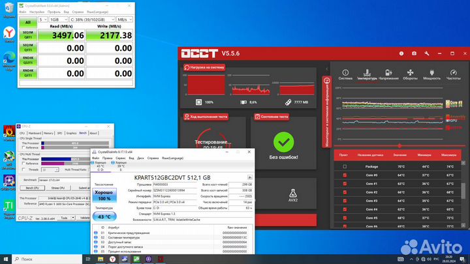This screenshot has height=264, width=470.
Task: Open CrystalDiskMark Настройки menu
Action: point(37,12)
